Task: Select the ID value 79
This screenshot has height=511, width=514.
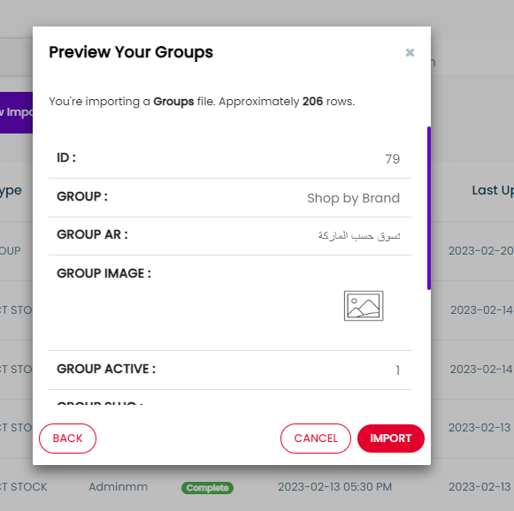Action: [x=393, y=159]
